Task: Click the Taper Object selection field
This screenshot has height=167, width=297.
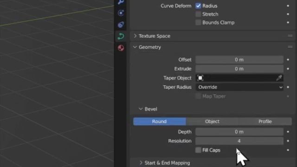Action: 239,78
